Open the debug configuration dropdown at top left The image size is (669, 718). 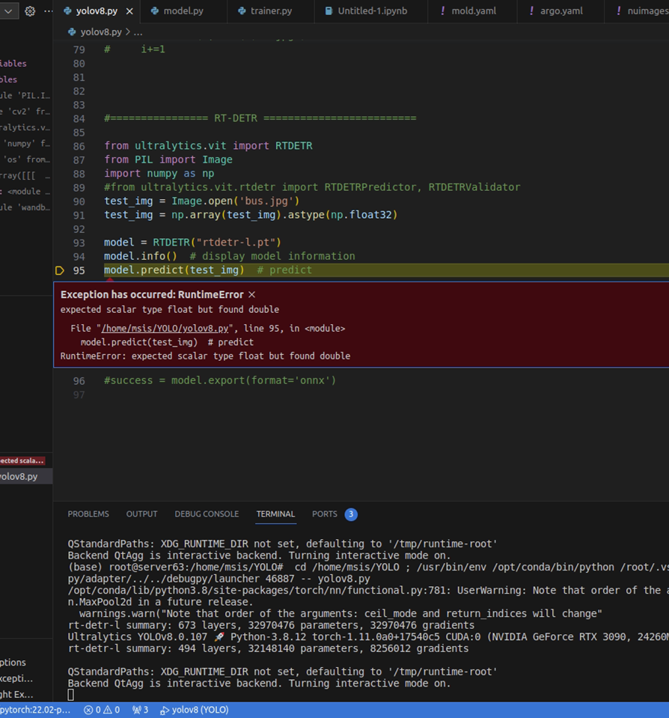click(x=8, y=11)
